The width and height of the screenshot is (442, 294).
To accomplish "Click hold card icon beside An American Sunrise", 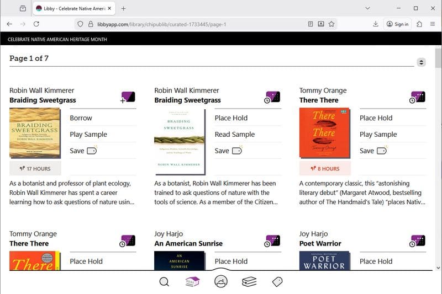I will (x=272, y=241).
